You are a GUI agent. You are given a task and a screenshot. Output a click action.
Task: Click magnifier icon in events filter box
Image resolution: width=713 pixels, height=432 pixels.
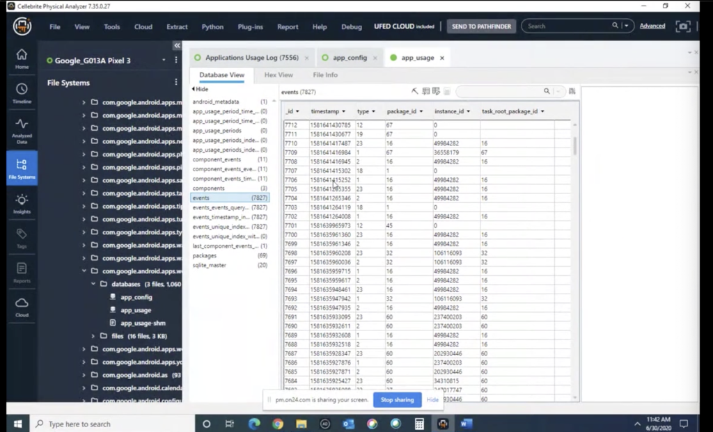tap(547, 91)
